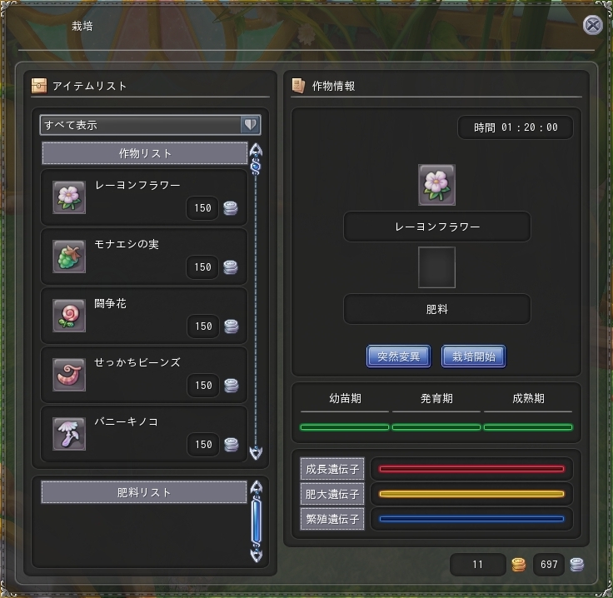The image size is (613, 598).
Task: Click the 栽培開始 button
Action: pyautogui.click(x=474, y=356)
